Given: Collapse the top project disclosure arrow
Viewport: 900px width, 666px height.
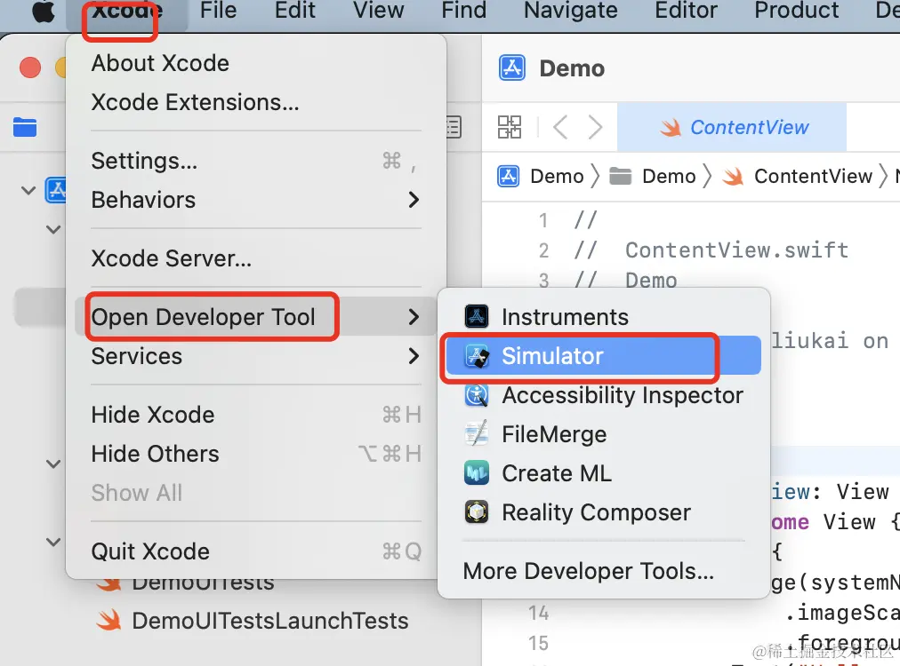Looking at the screenshot, I should pyautogui.click(x=28, y=190).
